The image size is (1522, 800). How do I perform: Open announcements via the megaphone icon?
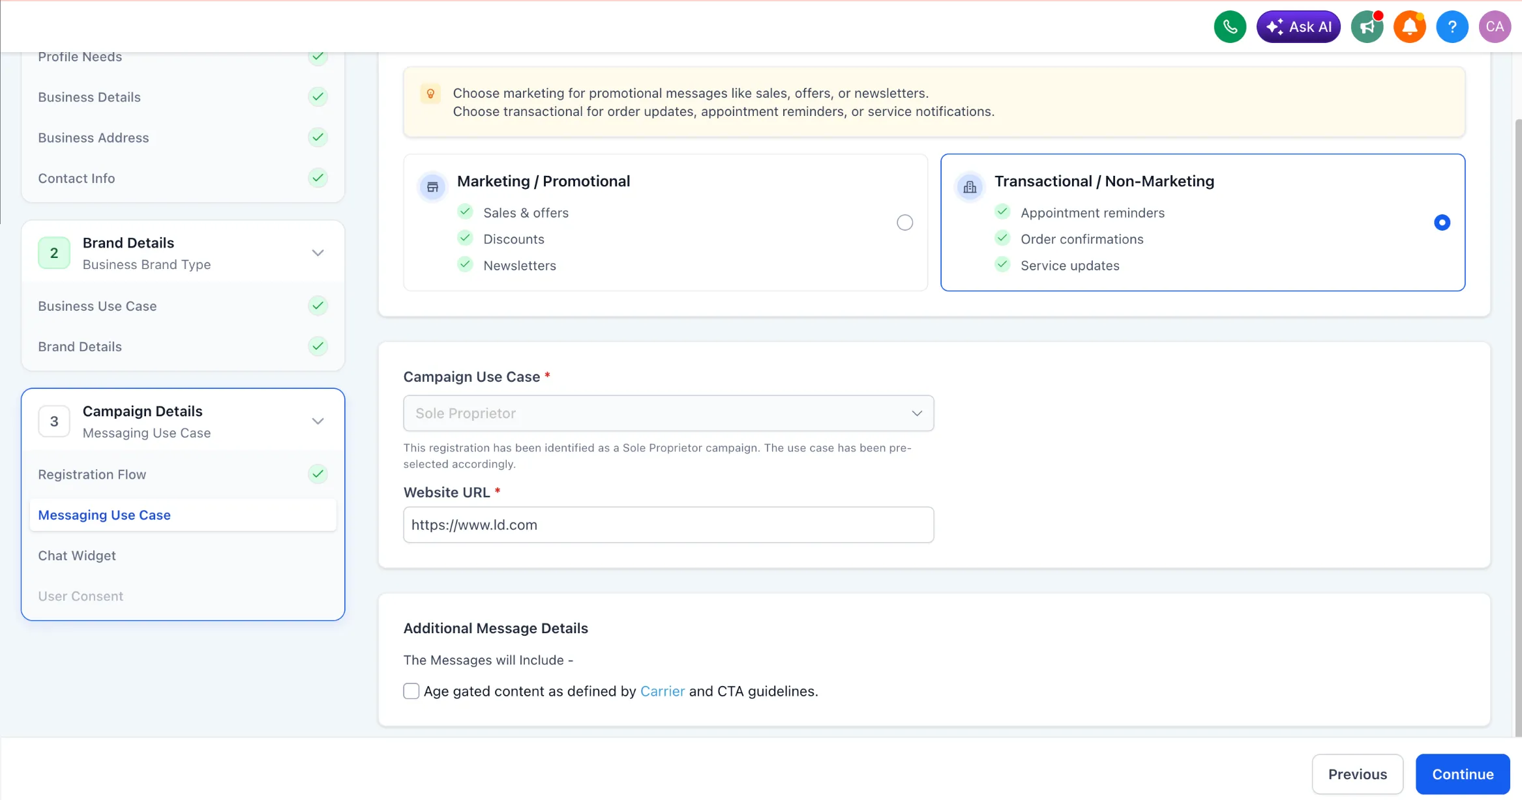pyautogui.click(x=1366, y=26)
